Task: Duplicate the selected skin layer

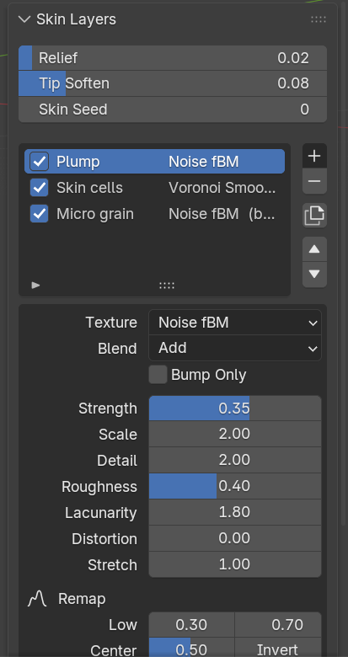Action: [x=314, y=216]
